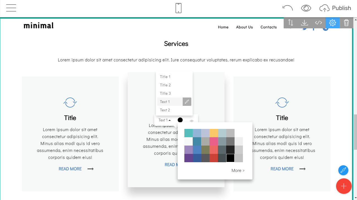This screenshot has height=200, width=357.
Task: Click the move block up/down arrows
Action: coord(291,23)
